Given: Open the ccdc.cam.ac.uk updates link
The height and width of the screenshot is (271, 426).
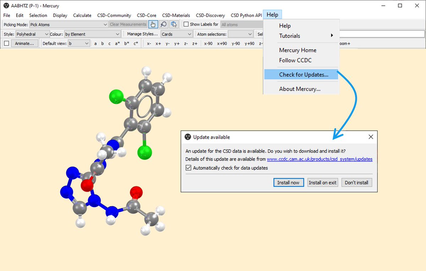Looking at the screenshot, I should 319,159.
